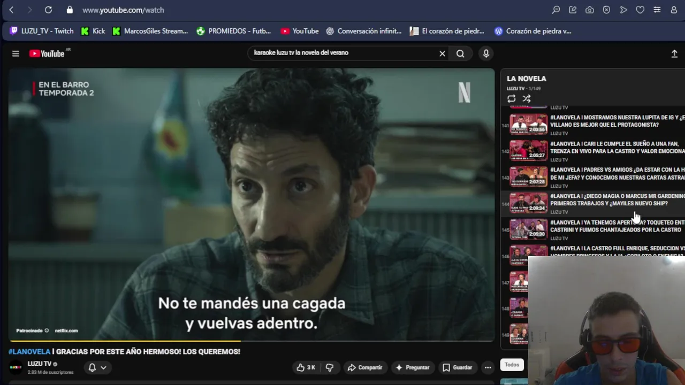Open the LUZU_TV - Twitch bookmark

(x=41, y=31)
